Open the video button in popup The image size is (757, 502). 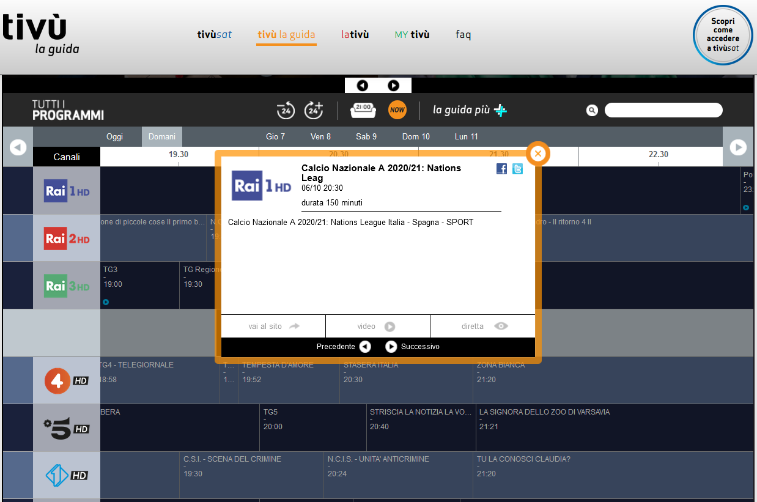[378, 326]
